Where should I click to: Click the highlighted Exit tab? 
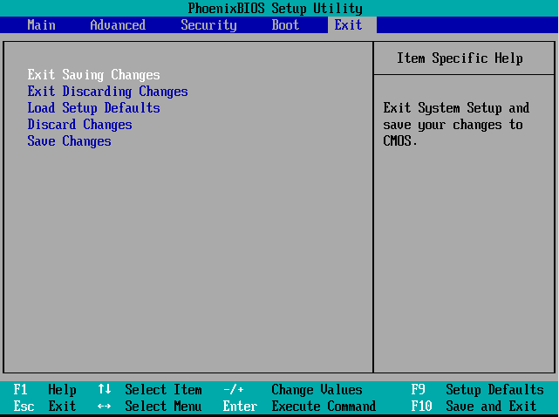point(348,24)
